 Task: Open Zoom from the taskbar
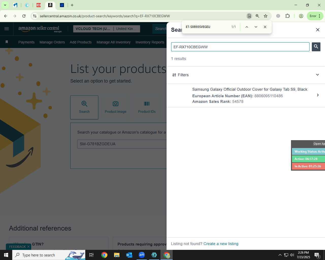point(142,255)
